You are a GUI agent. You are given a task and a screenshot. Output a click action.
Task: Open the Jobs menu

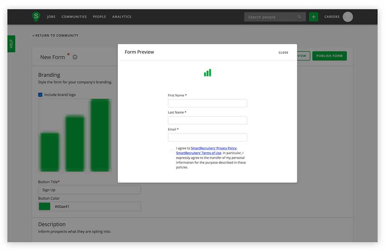pyautogui.click(x=51, y=17)
